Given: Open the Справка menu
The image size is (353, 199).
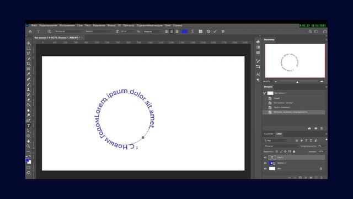Looking at the screenshot, I should click(178, 25).
